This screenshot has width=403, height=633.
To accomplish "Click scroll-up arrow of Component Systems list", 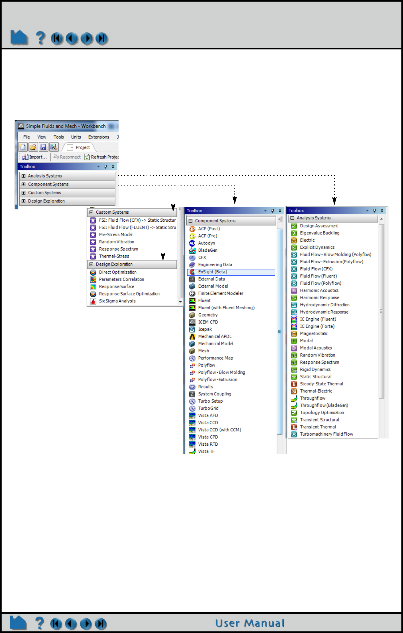I will (x=280, y=219).
